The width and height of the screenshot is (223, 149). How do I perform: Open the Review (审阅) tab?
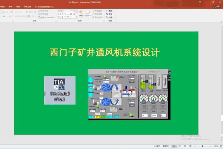[x=10, y=7]
